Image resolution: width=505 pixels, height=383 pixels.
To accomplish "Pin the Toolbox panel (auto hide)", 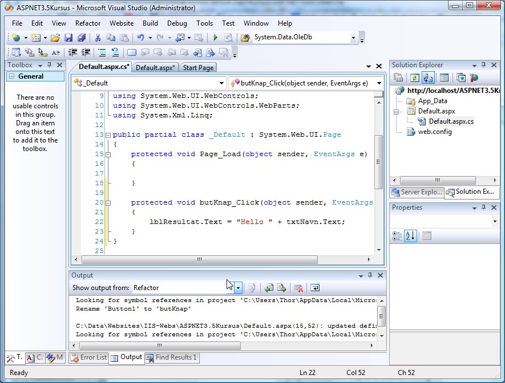I will point(49,65).
